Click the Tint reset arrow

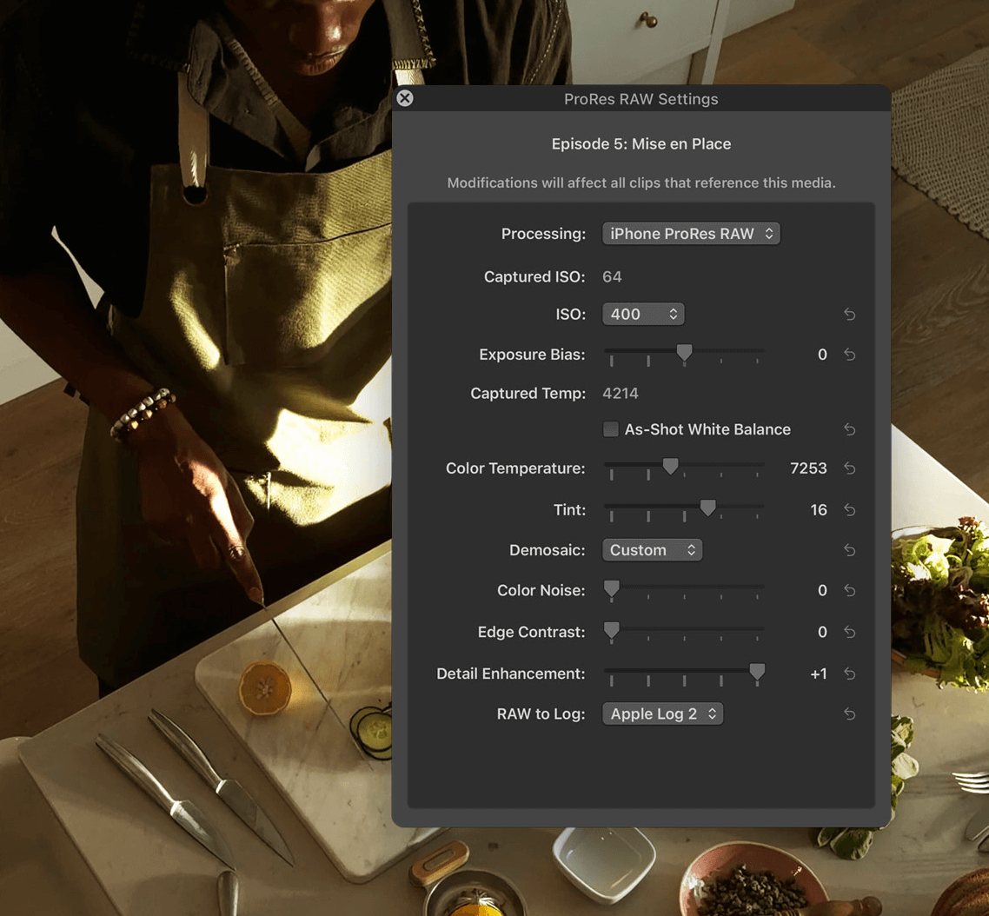click(x=849, y=510)
